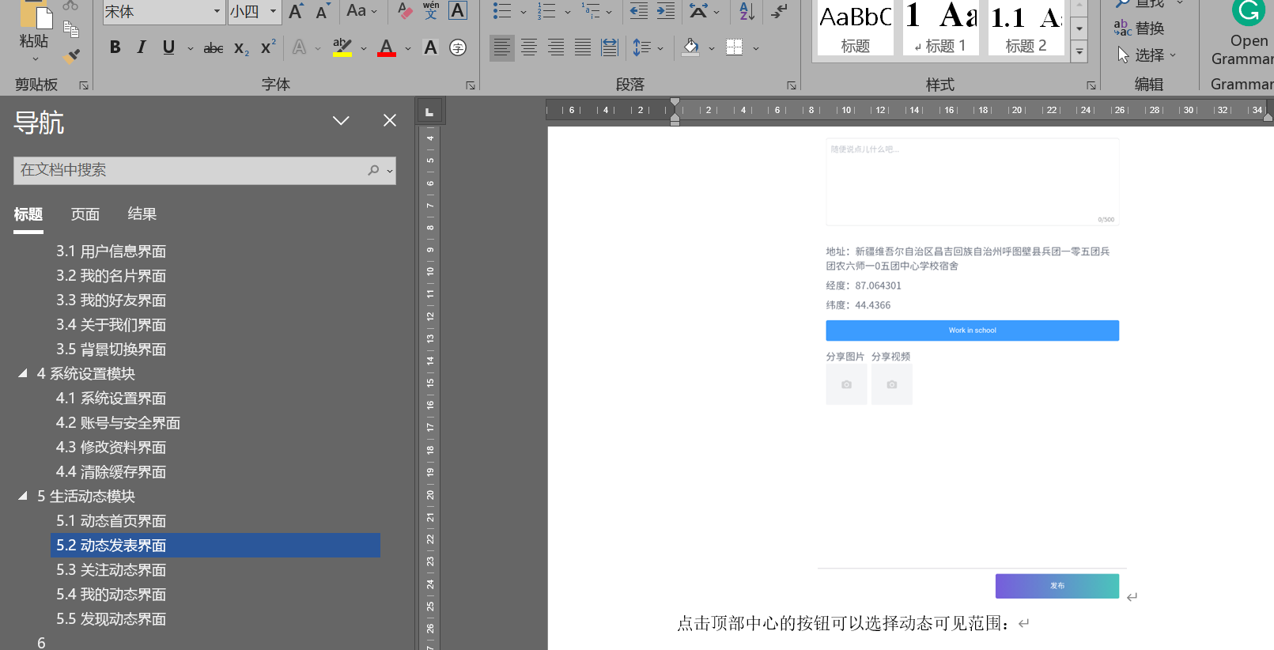The height and width of the screenshot is (650, 1274).
Task: Open the font size dropdown
Action: (274, 11)
